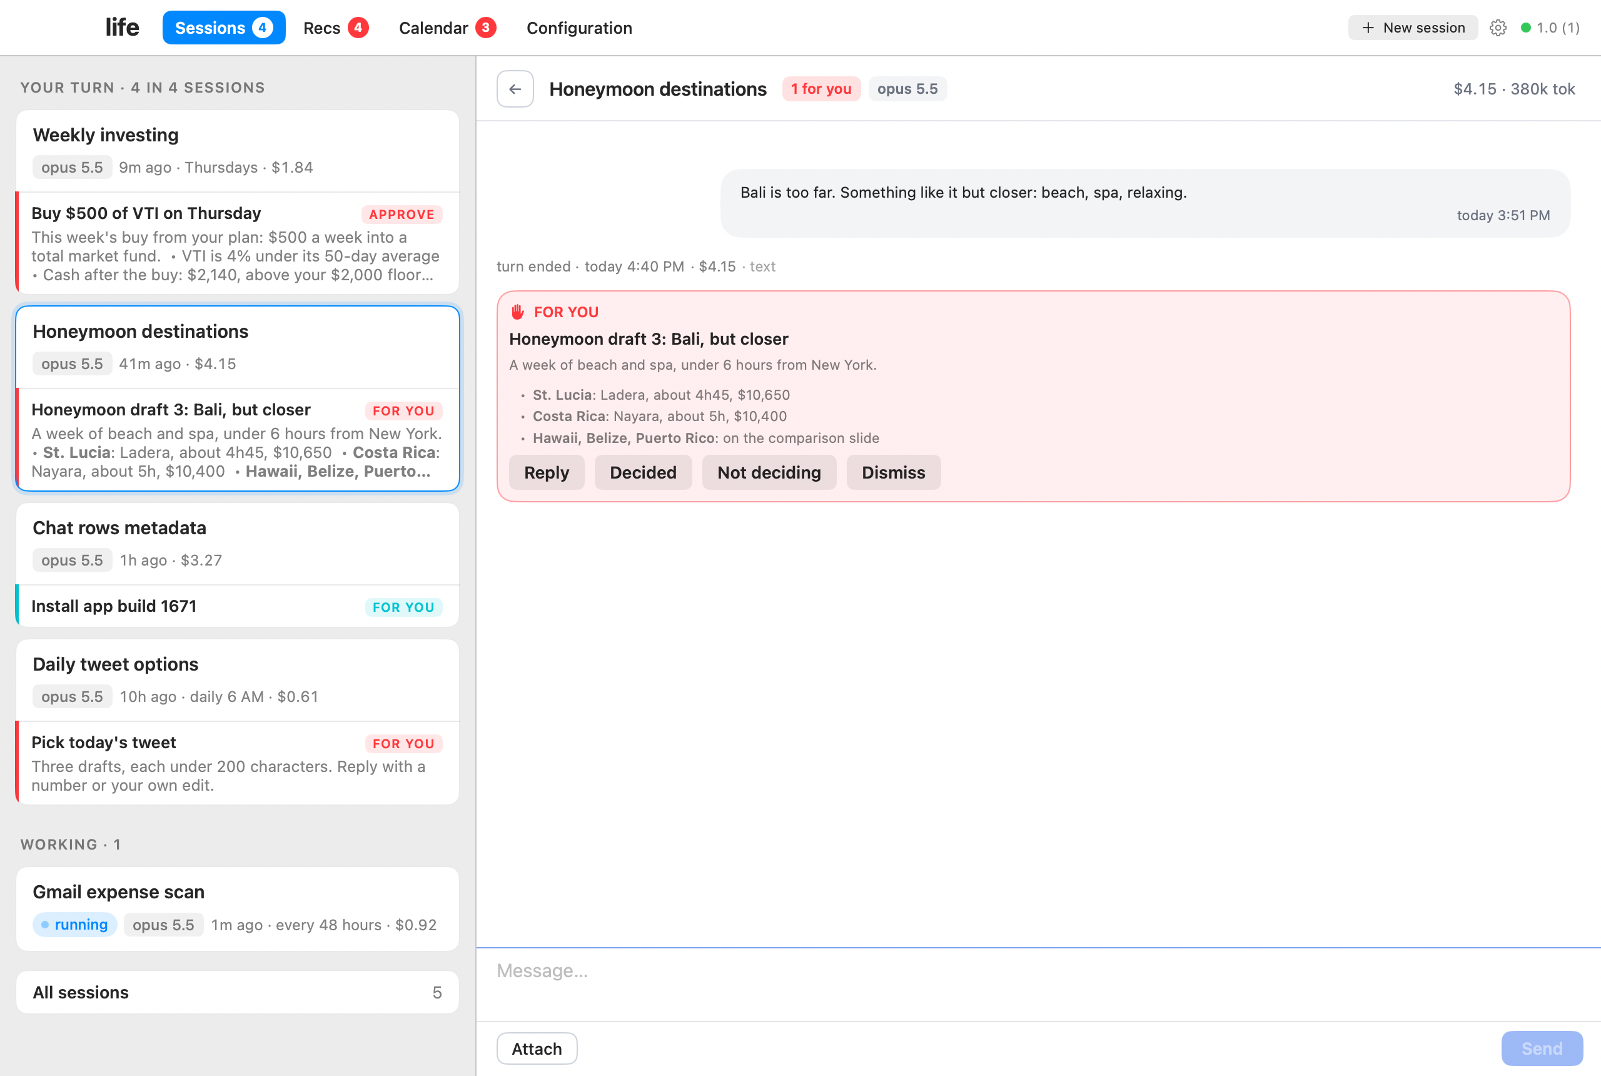The height and width of the screenshot is (1076, 1601).
Task: Click the Bali is too far message bubble
Action: point(1145,203)
